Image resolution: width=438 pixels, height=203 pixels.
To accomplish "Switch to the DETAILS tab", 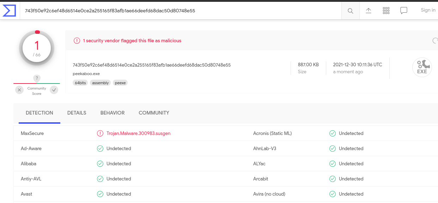I will pos(77,113).
